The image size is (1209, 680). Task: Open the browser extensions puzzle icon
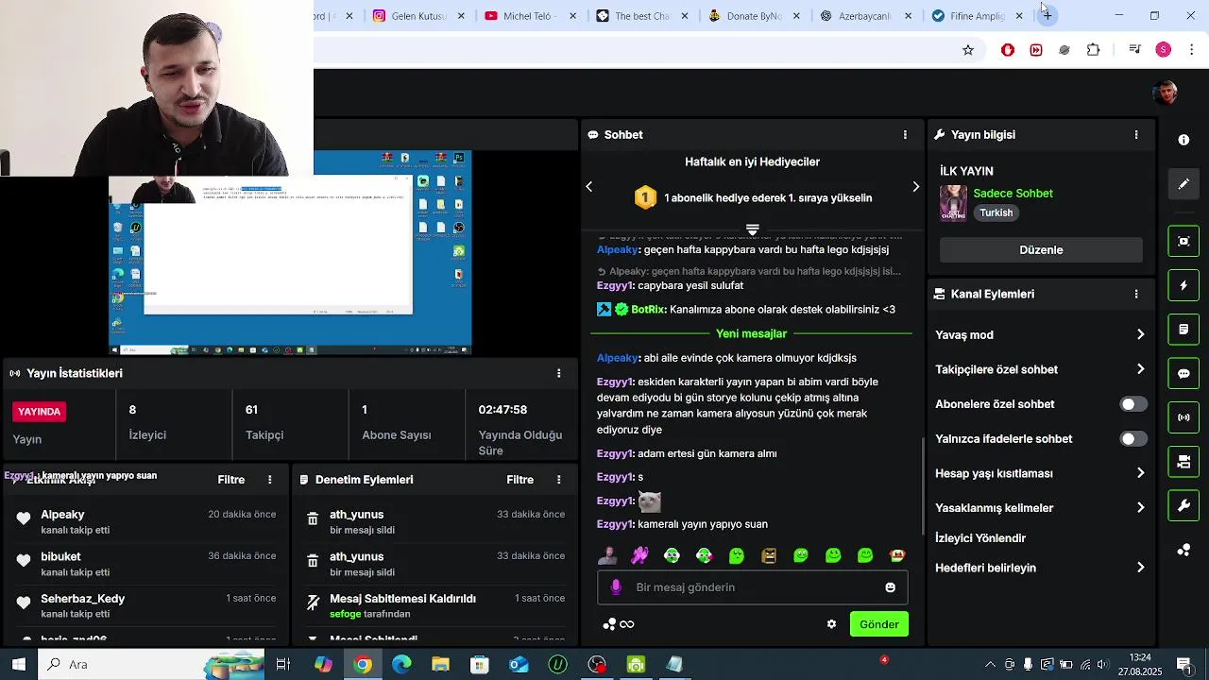point(1094,50)
